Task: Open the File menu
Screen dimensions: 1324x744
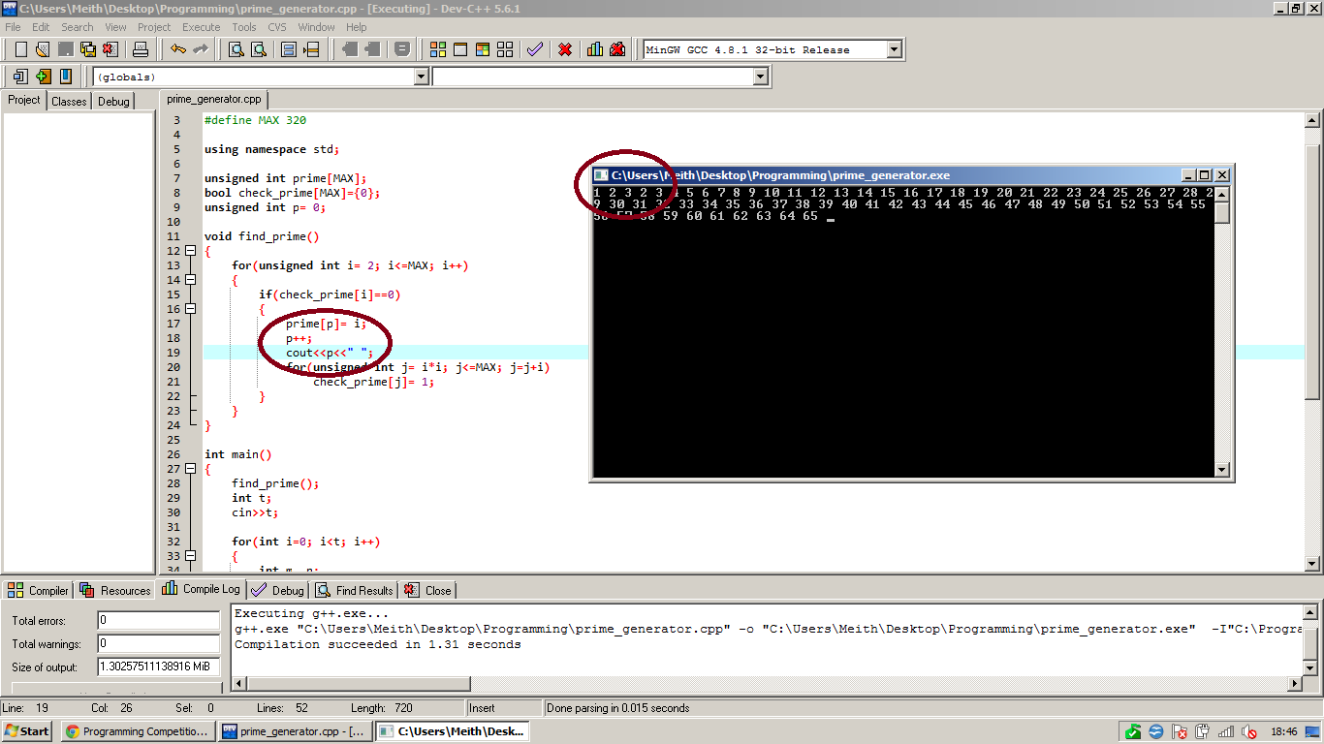Action: (x=13, y=27)
